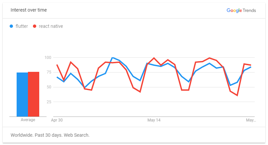Click the red line's first data point

click(x=57, y=65)
